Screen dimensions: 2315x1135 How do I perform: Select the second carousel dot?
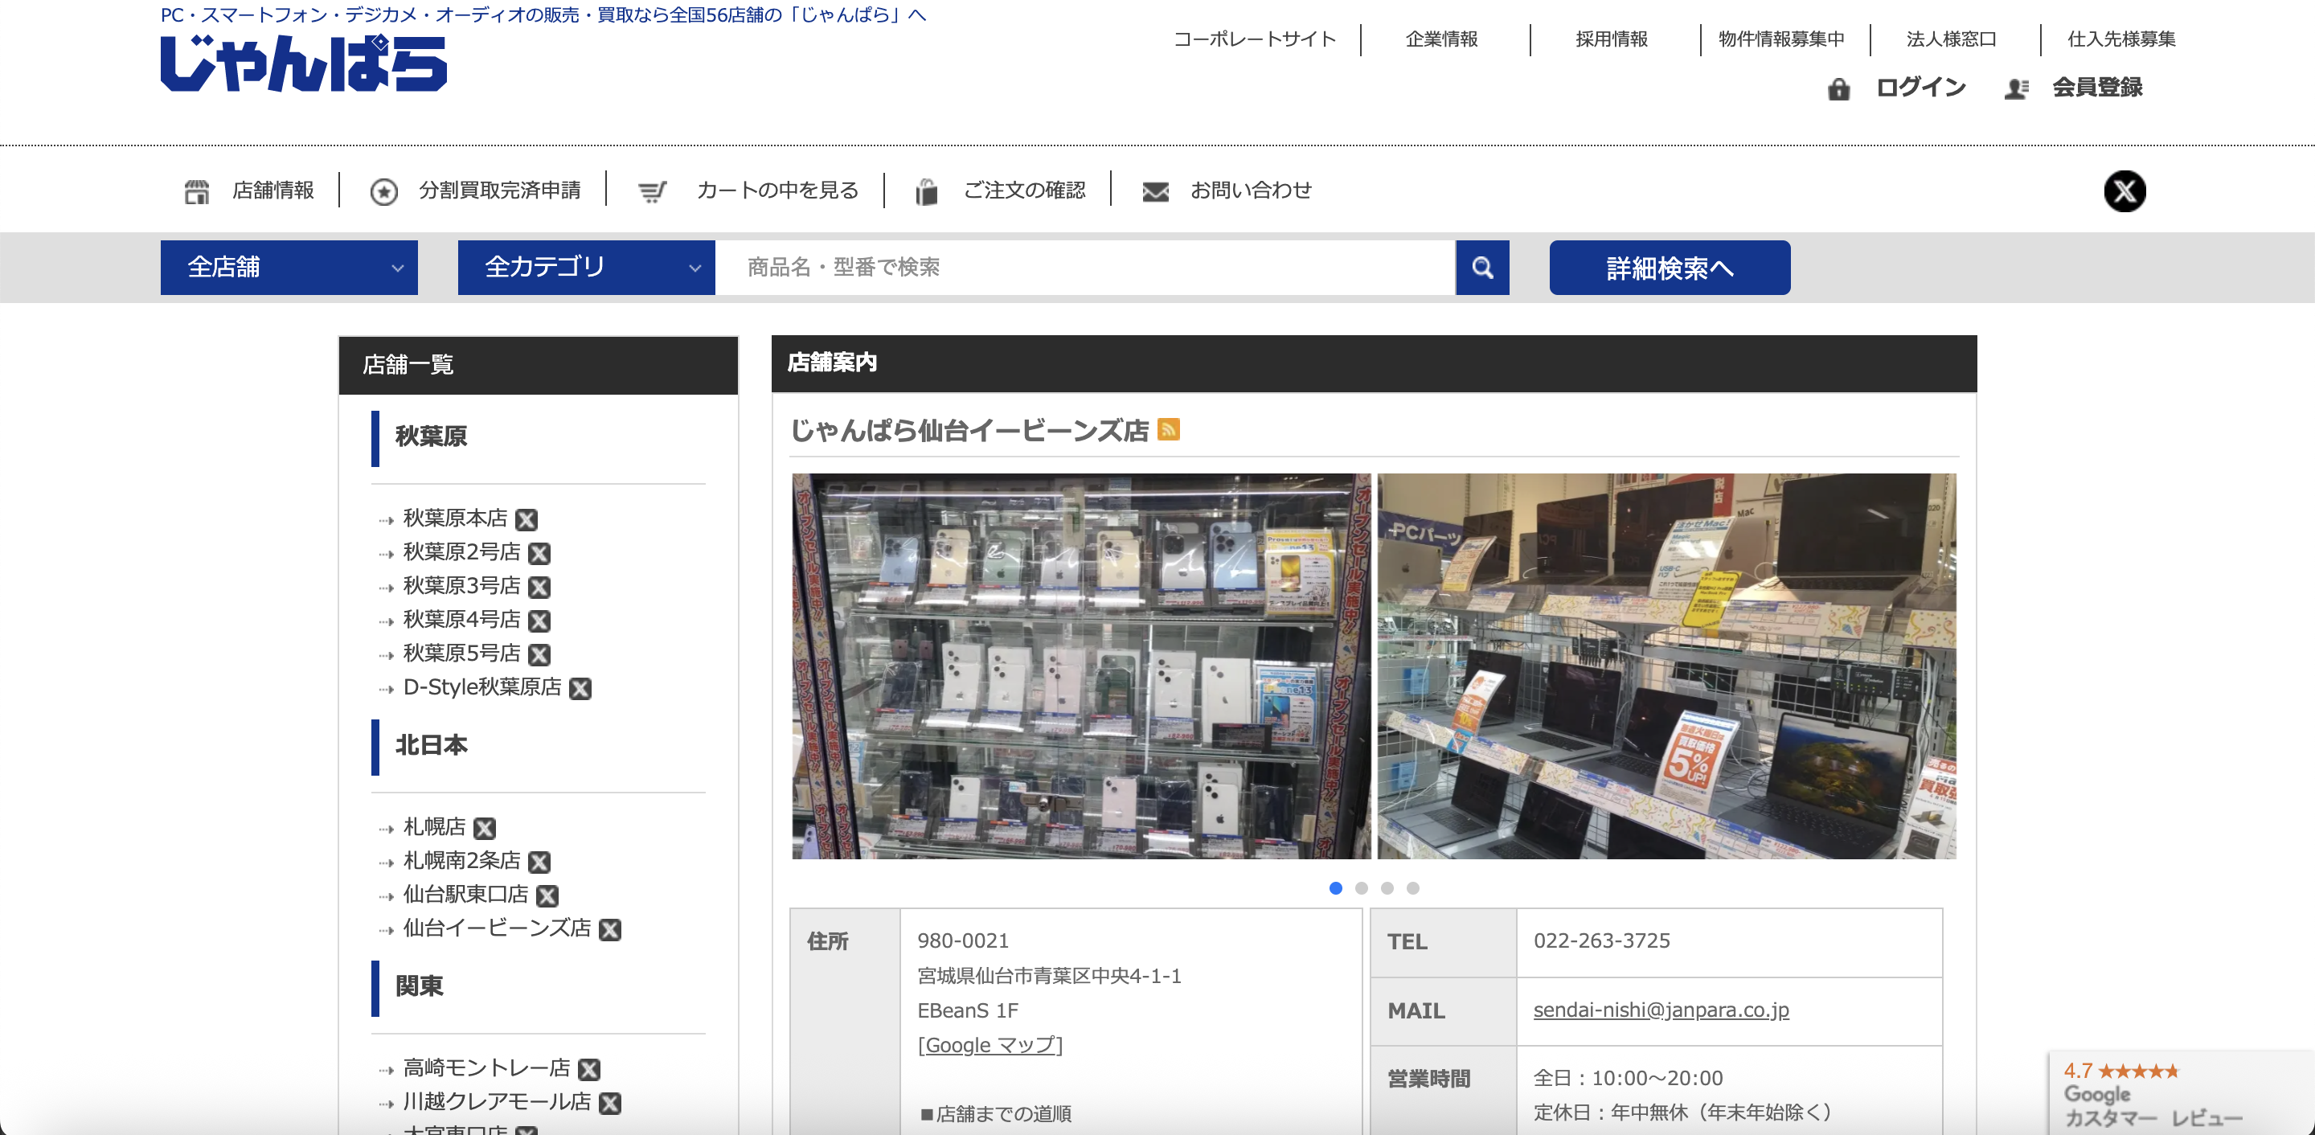click(x=1362, y=888)
